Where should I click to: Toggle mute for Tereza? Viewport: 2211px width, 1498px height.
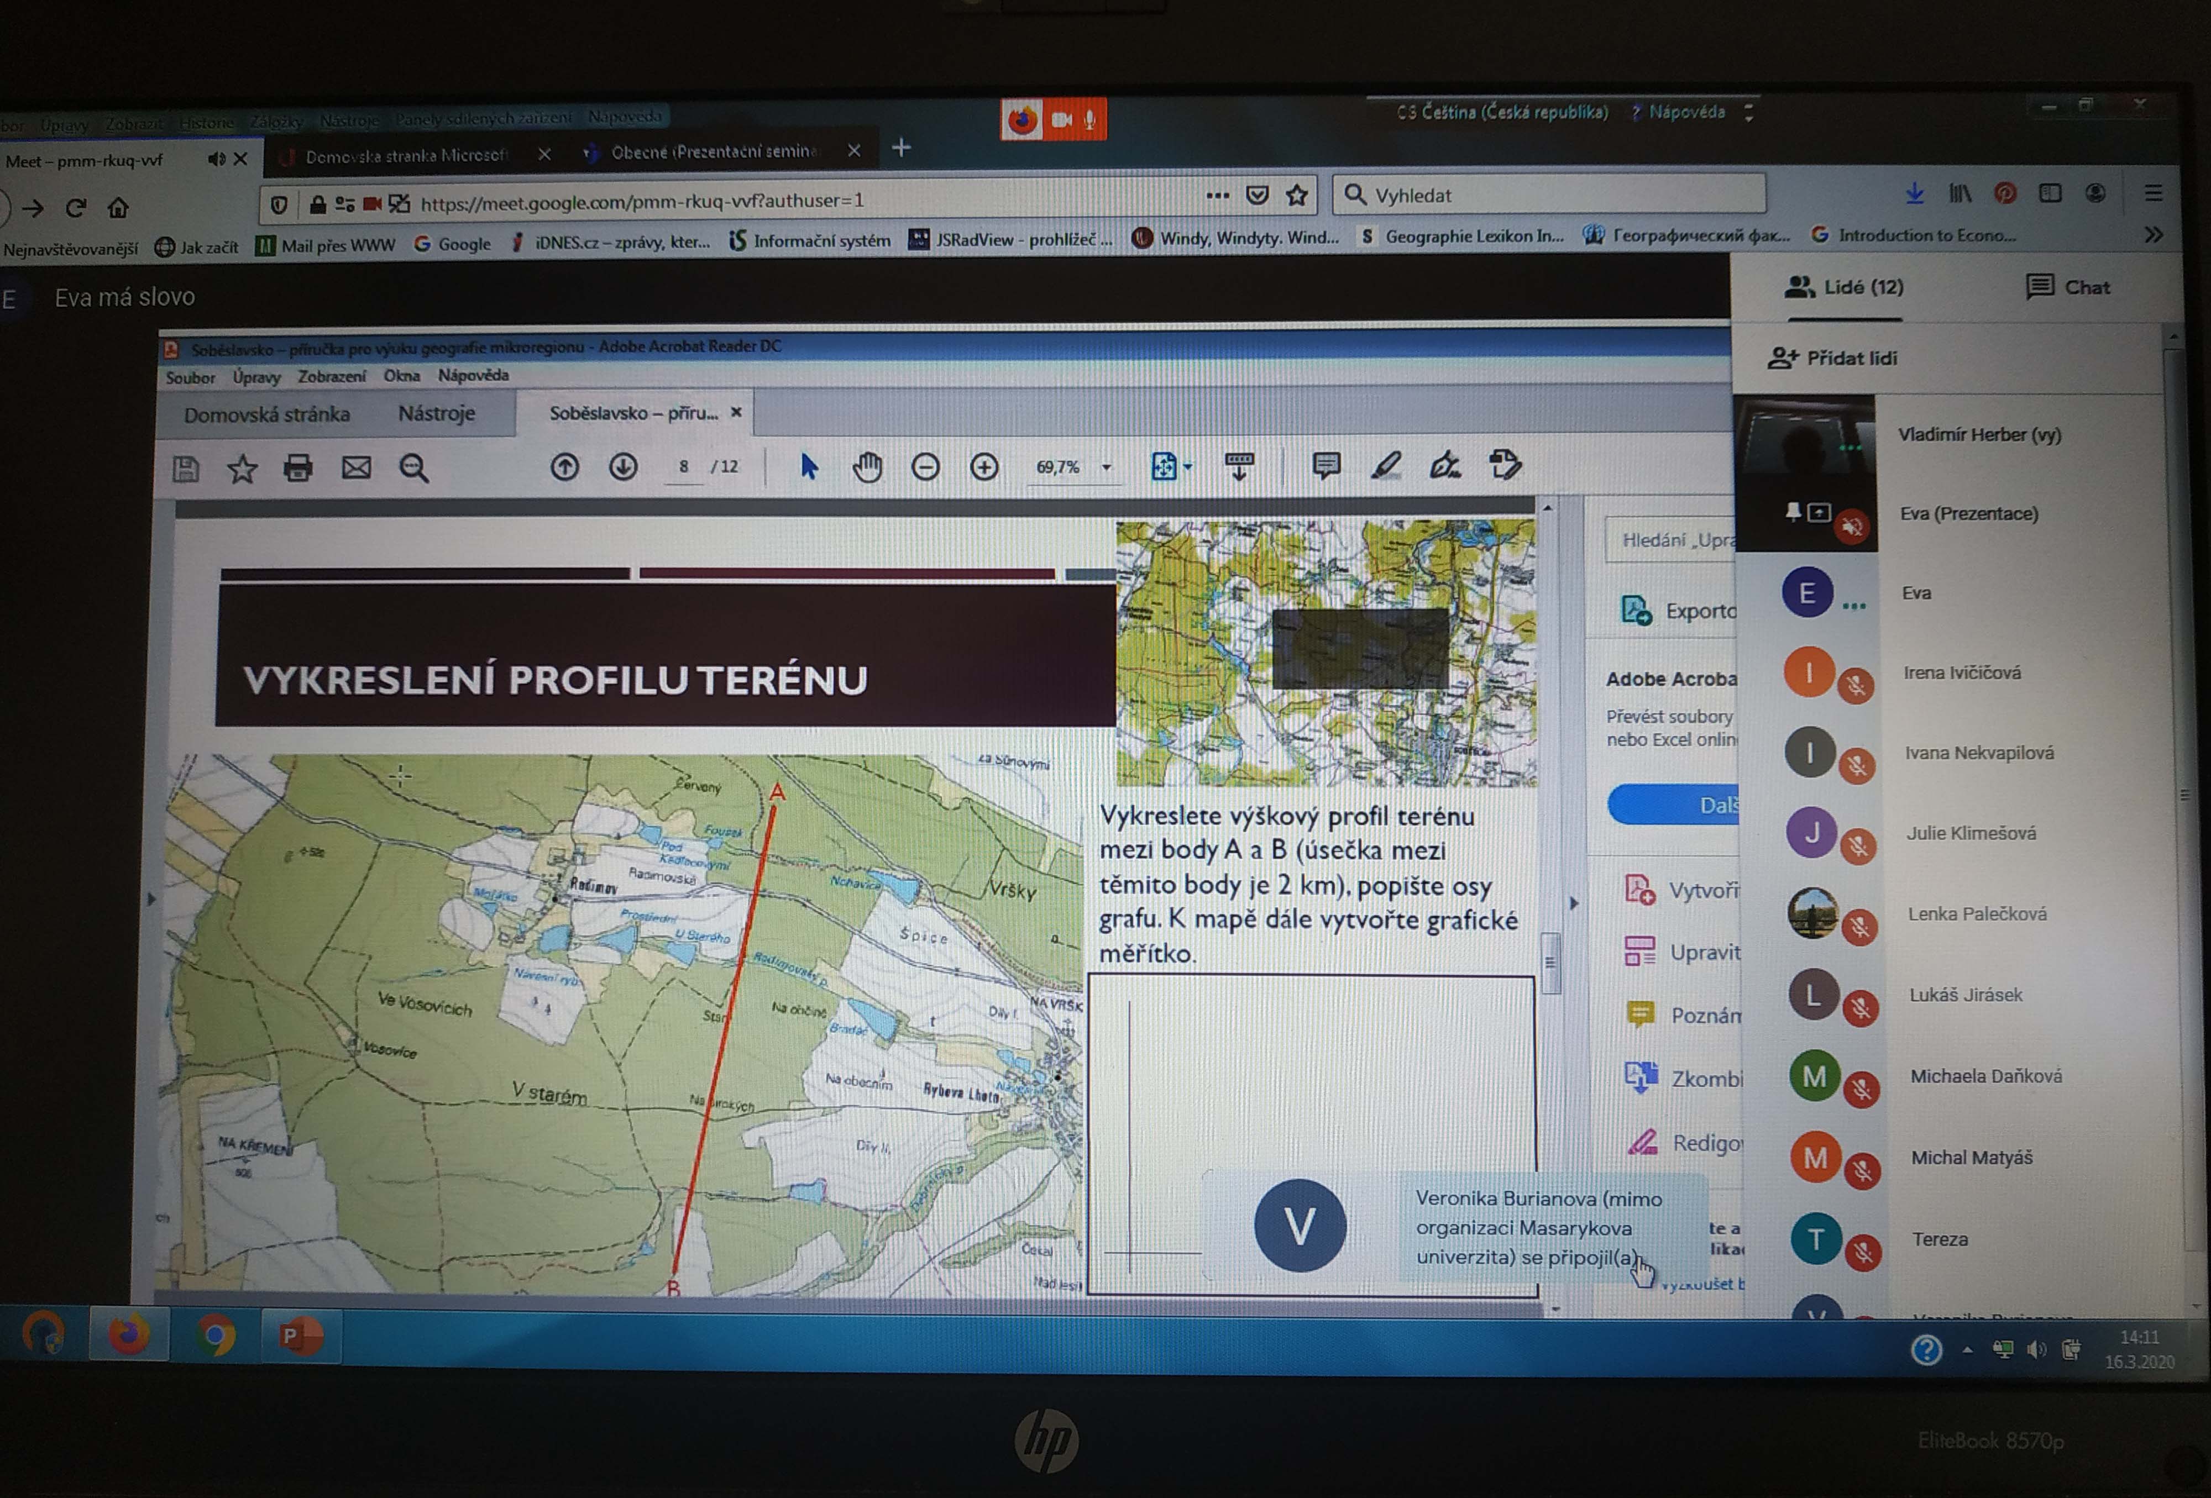1864,1254
